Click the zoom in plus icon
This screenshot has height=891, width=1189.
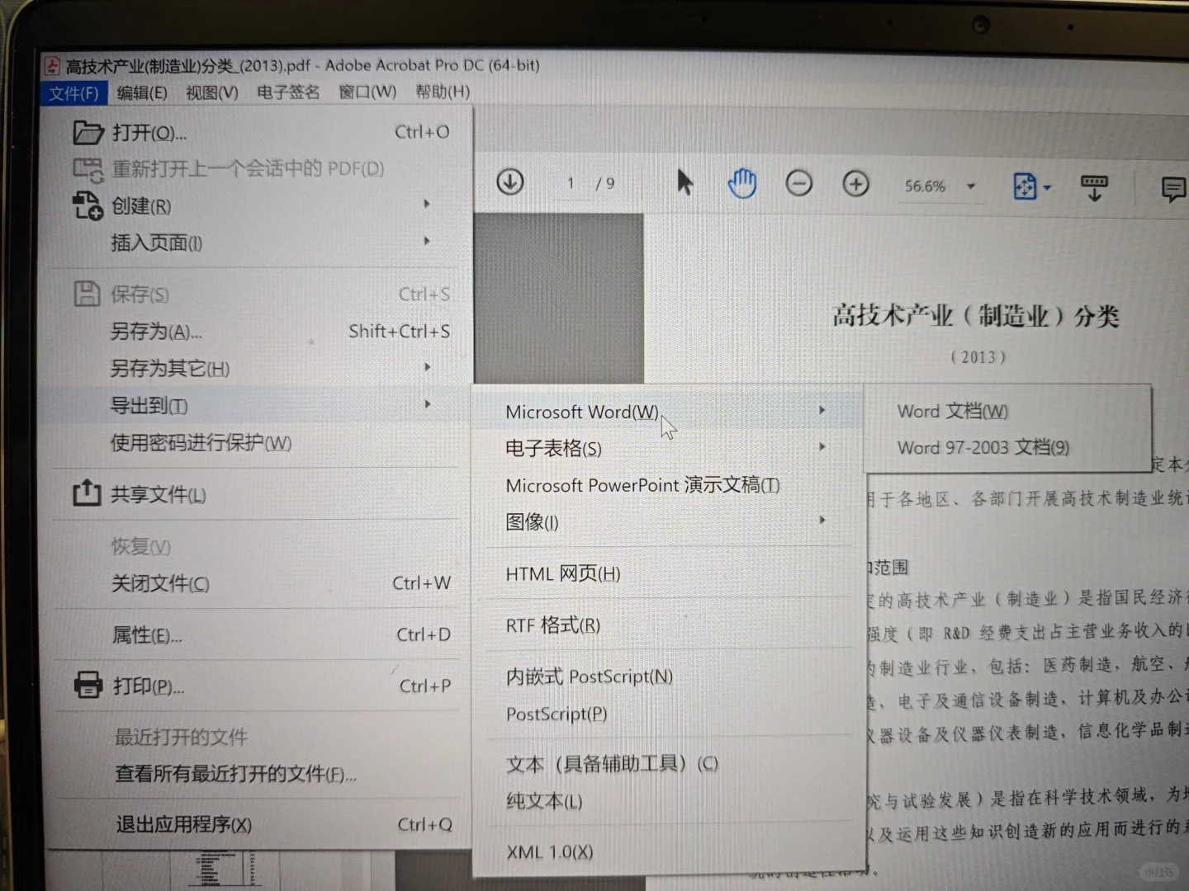(855, 184)
